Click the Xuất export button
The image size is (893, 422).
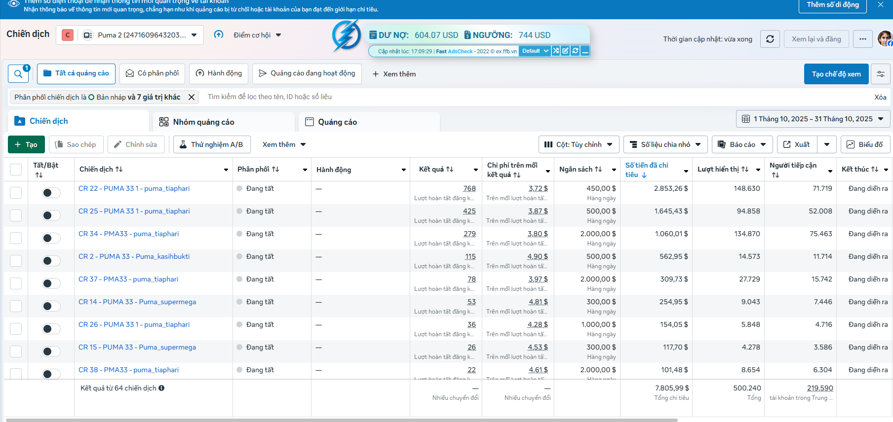[797, 144]
